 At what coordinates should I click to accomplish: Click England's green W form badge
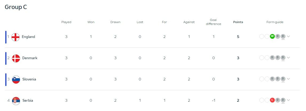click(272, 36)
